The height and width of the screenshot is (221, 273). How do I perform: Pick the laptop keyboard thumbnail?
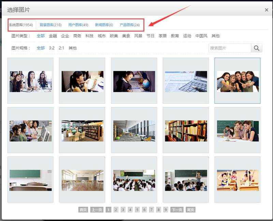click(x=186, y=81)
